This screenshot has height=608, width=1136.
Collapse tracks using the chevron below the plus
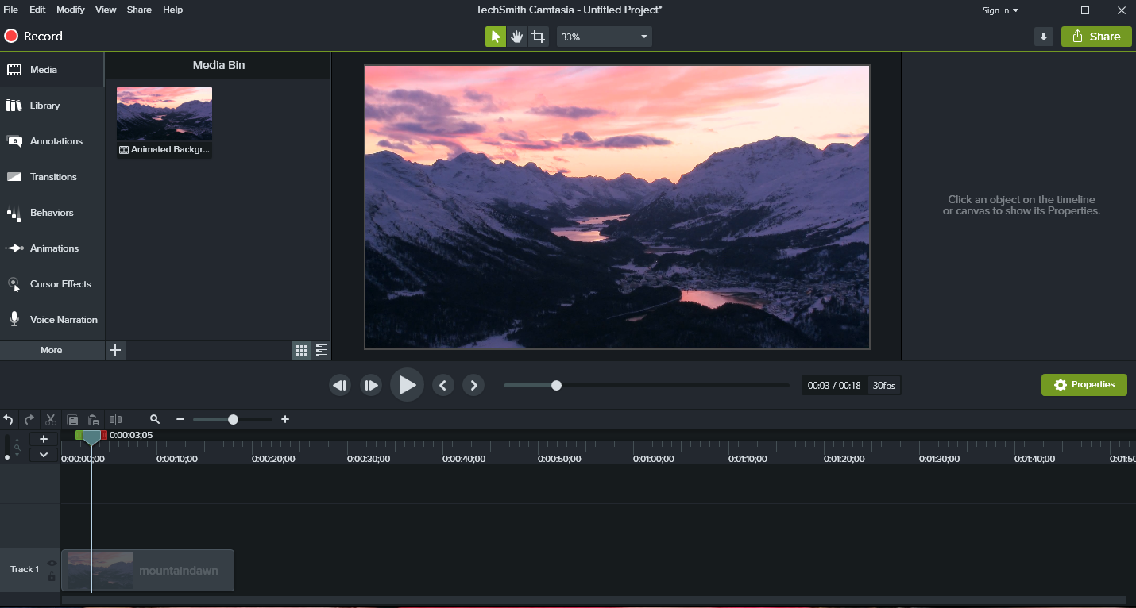click(44, 454)
